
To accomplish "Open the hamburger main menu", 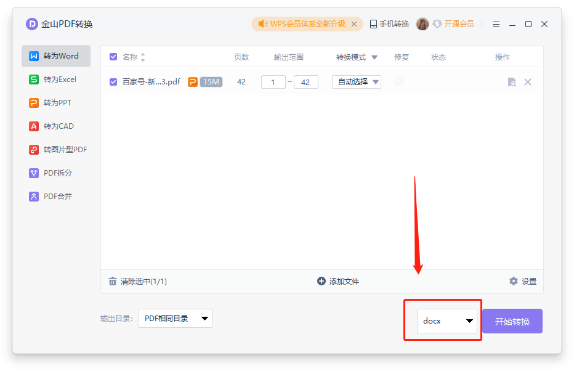I will pos(496,24).
